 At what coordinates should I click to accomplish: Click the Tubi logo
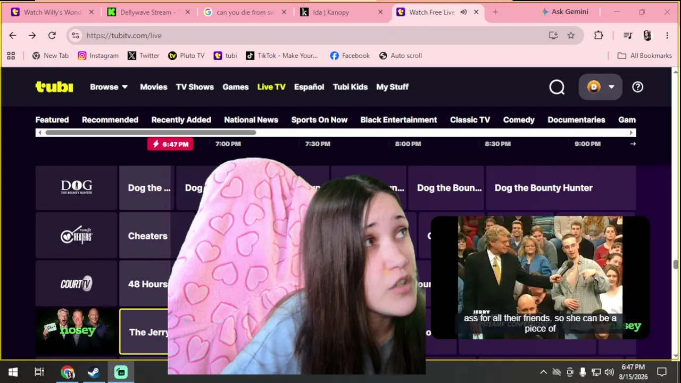pyautogui.click(x=54, y=87)
